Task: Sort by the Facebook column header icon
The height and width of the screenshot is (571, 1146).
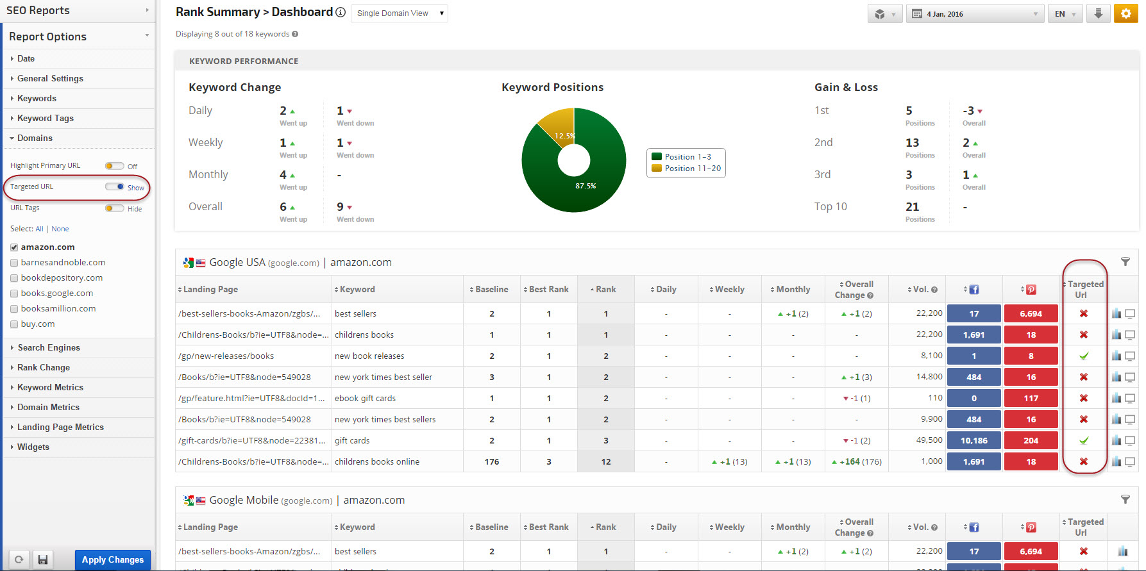Action: [x=973, y=290]
